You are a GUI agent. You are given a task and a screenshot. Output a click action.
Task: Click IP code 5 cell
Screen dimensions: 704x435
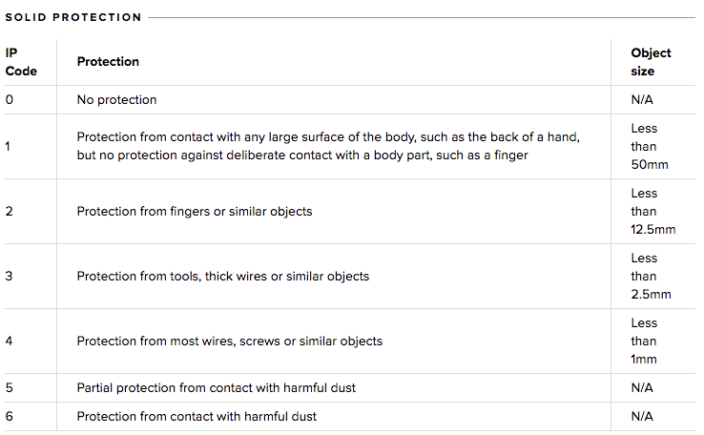click(x=9, y=388)
